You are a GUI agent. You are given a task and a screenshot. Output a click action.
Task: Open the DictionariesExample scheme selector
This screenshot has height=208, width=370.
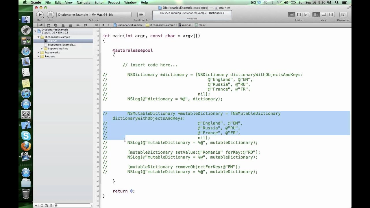[73, 14]
